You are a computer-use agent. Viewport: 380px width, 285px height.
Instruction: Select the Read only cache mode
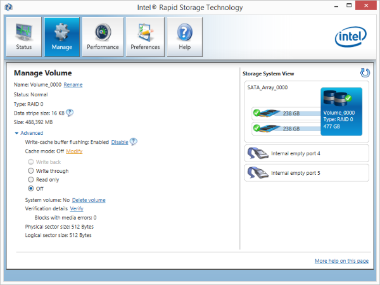pyautogui.click(x=31, y=180)
